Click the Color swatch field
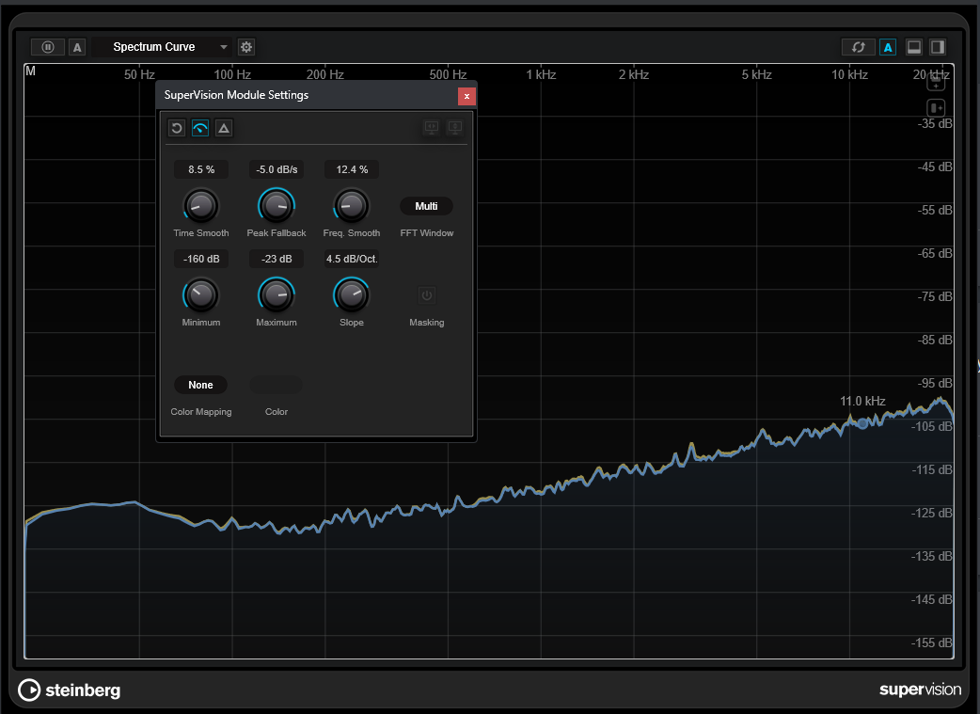Screen dimensions: 980x714 coord(276,385)
